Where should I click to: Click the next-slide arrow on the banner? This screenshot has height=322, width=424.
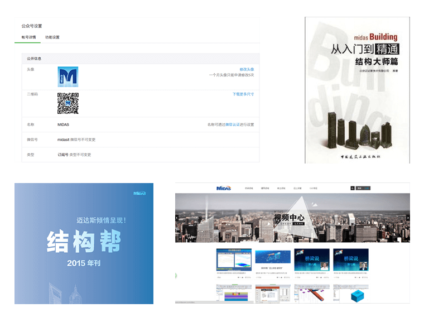408,218
